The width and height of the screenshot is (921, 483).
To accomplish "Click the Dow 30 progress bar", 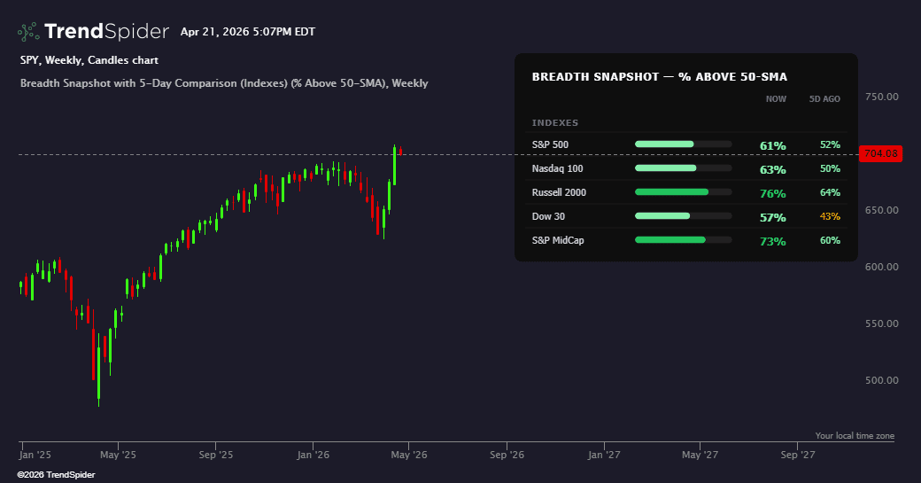I will (x=683, y=216).
